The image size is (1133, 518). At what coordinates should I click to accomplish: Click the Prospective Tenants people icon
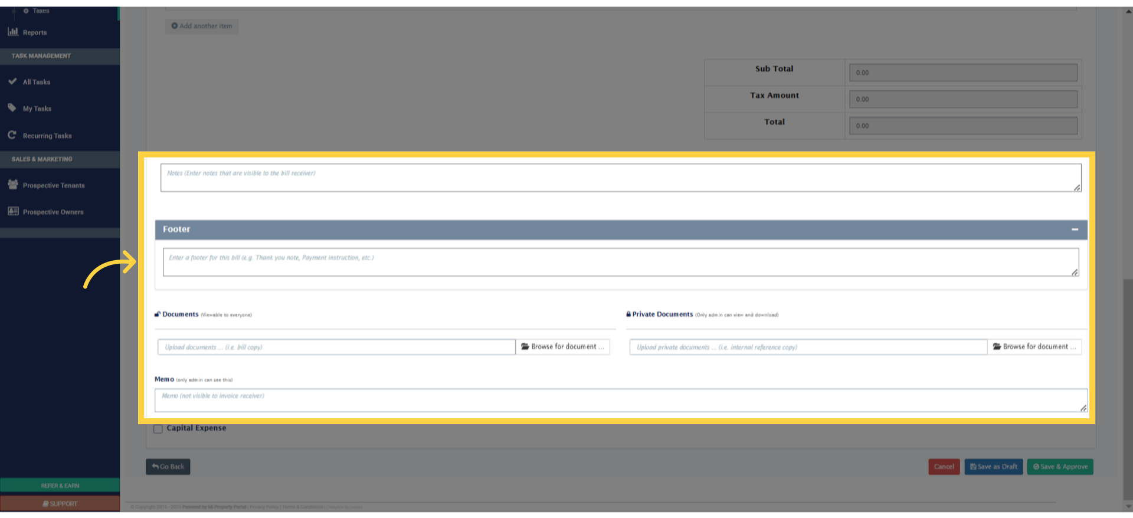coord(13,185)
